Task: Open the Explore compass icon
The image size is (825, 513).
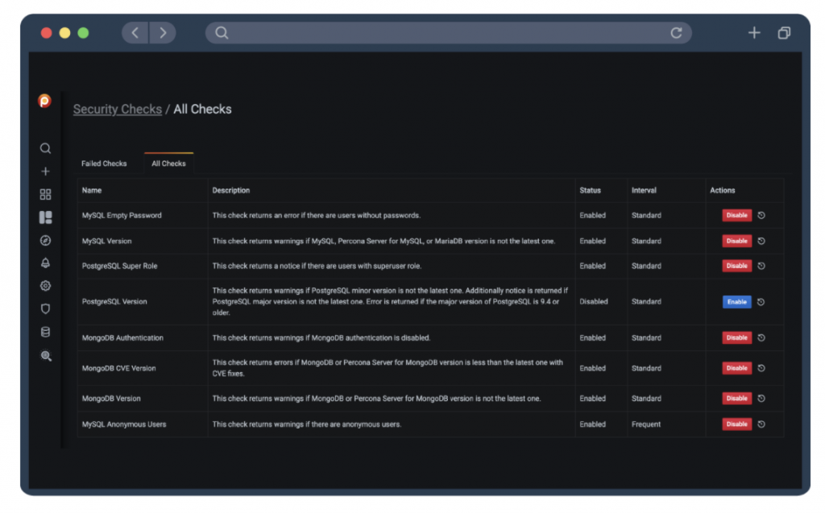Action: tap(45, 241)
